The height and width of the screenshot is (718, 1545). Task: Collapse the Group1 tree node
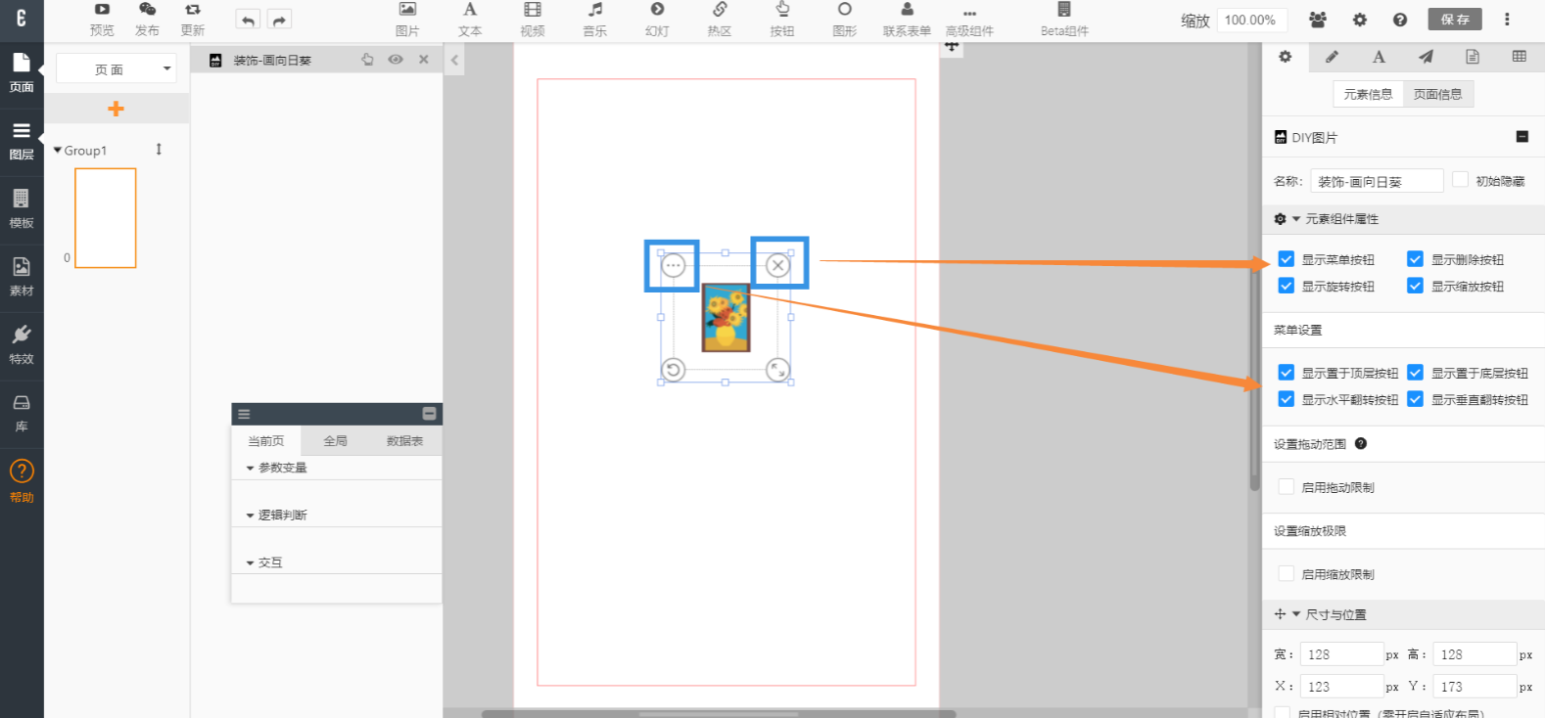(x=58, y=151)
